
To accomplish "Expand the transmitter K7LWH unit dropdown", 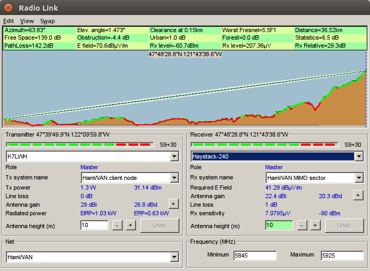I will tap(173, 156).
